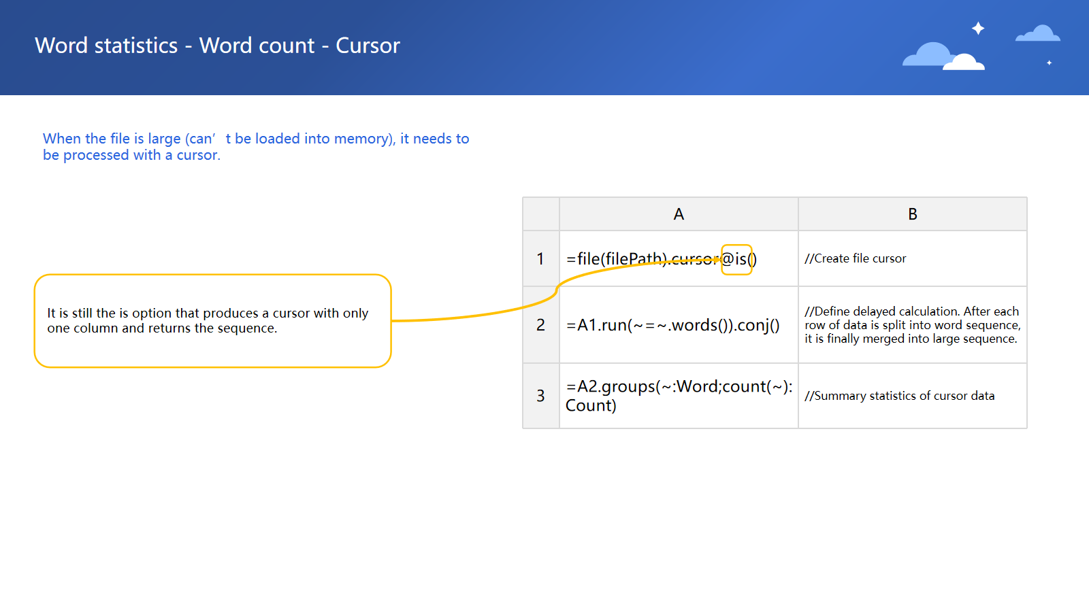Select column header B in the table
Screen dimensions: 1089x612
coord(912,214)
